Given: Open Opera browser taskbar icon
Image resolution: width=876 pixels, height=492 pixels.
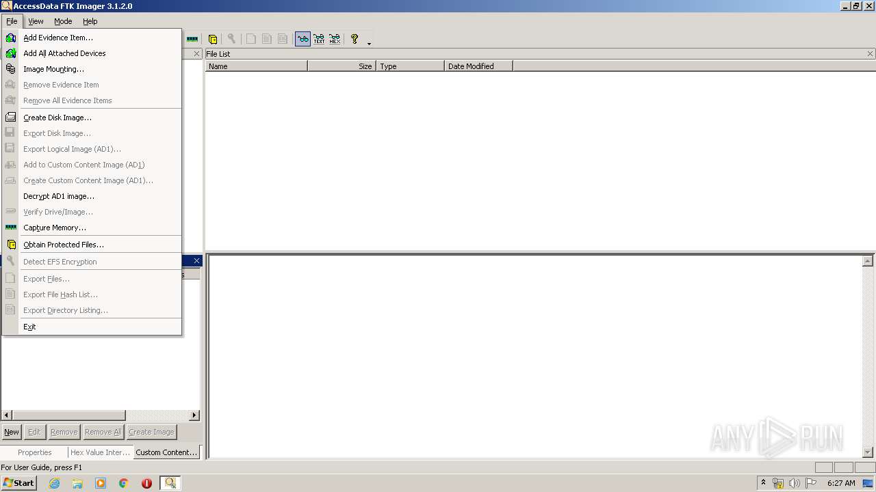Looking at the screenshot, I should coord(146,482).
